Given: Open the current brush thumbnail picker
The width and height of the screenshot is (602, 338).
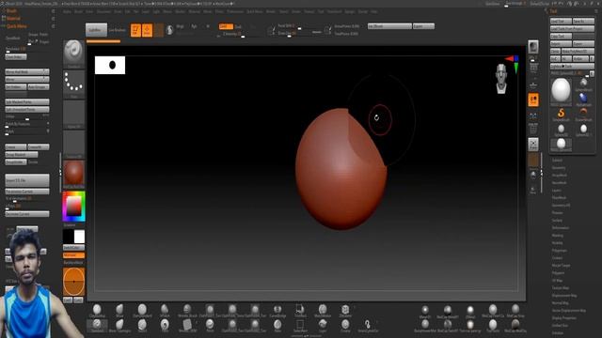Looking at the screenshot, I should [73, 53].
